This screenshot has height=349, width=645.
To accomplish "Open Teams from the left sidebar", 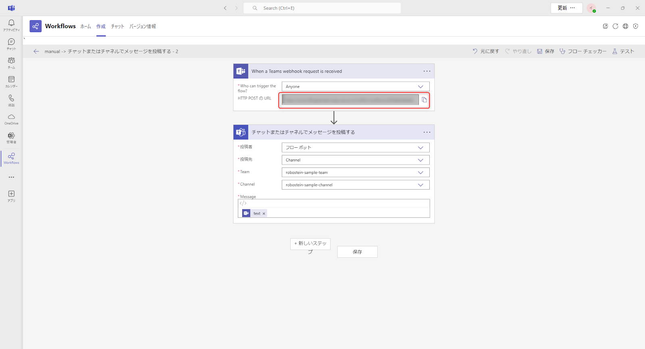I will click(x=11, y=63).
